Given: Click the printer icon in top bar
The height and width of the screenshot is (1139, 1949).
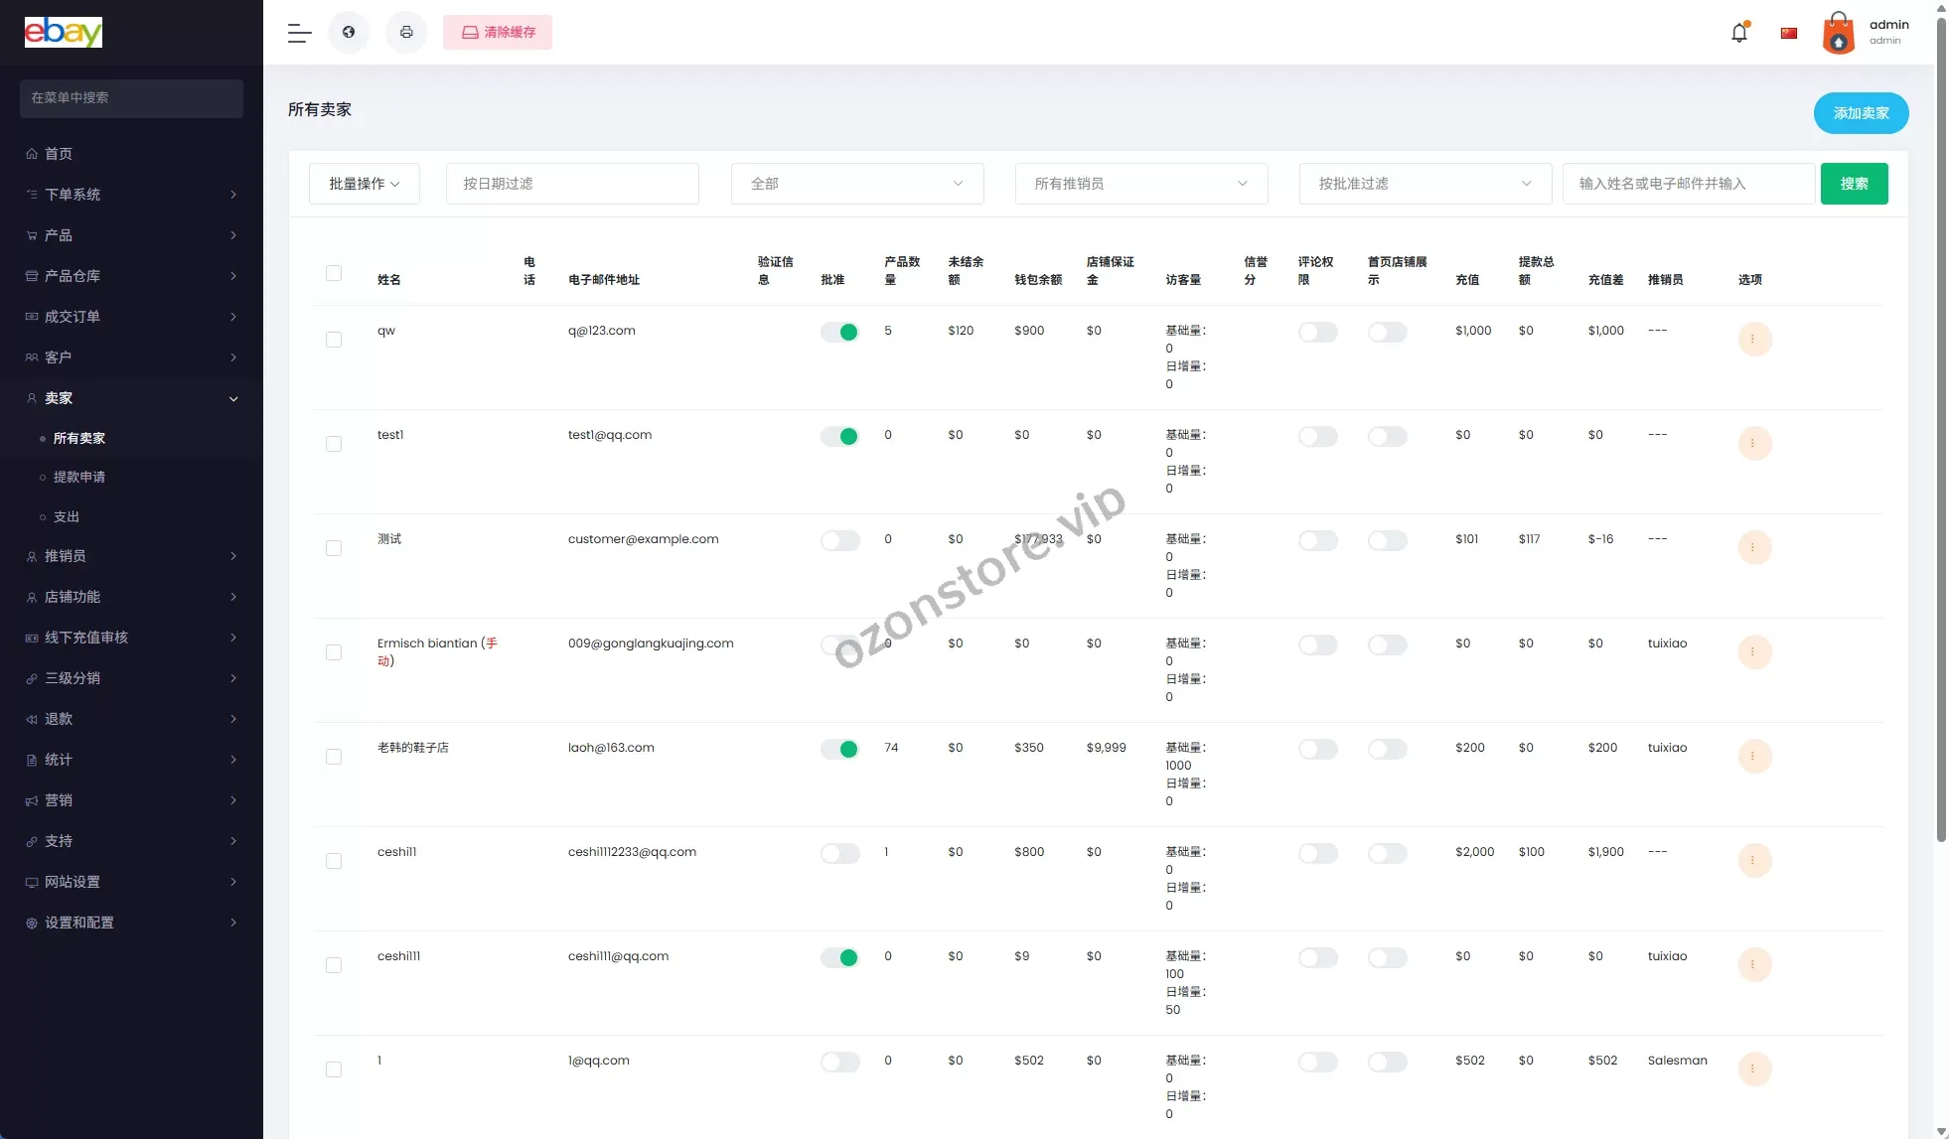Looking at the screenshot, I should pyautogui.click(x=406, y=33).
